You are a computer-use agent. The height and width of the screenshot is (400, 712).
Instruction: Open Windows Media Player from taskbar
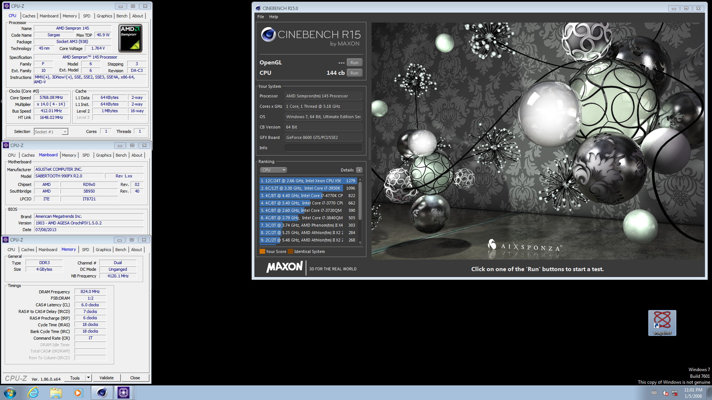click(x=78, y=393)
